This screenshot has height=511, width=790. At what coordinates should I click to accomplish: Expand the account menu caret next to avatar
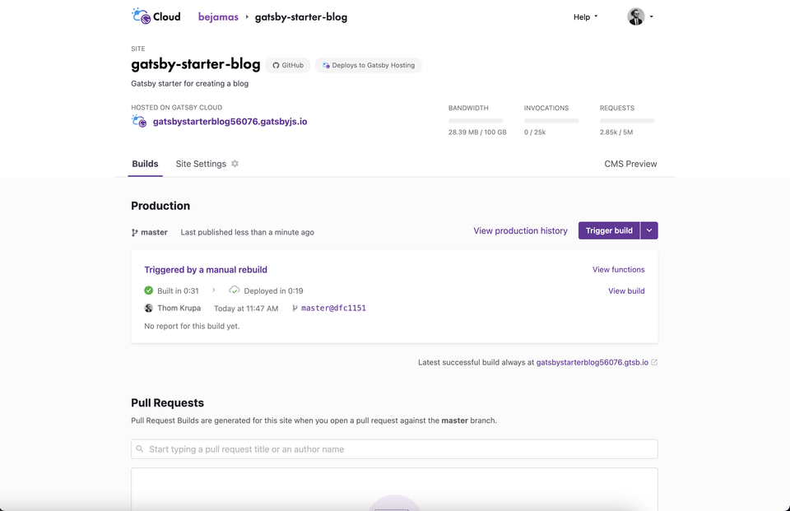[x=652, y=16]
